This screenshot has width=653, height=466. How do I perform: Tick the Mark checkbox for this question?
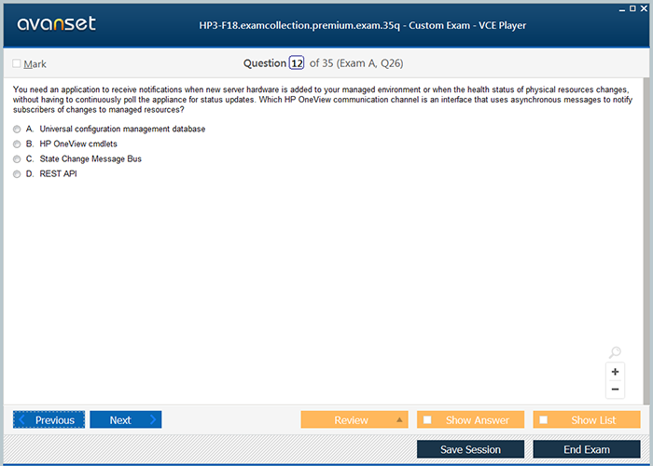(17, 64)
